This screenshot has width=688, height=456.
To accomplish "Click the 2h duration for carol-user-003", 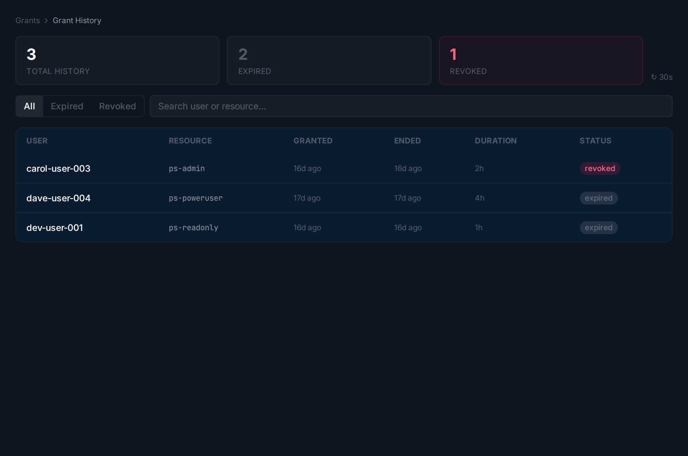I will tap(479, 169).
